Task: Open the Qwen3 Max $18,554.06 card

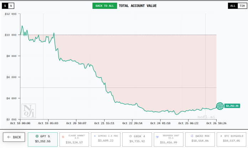Action: tap(200, 139)
